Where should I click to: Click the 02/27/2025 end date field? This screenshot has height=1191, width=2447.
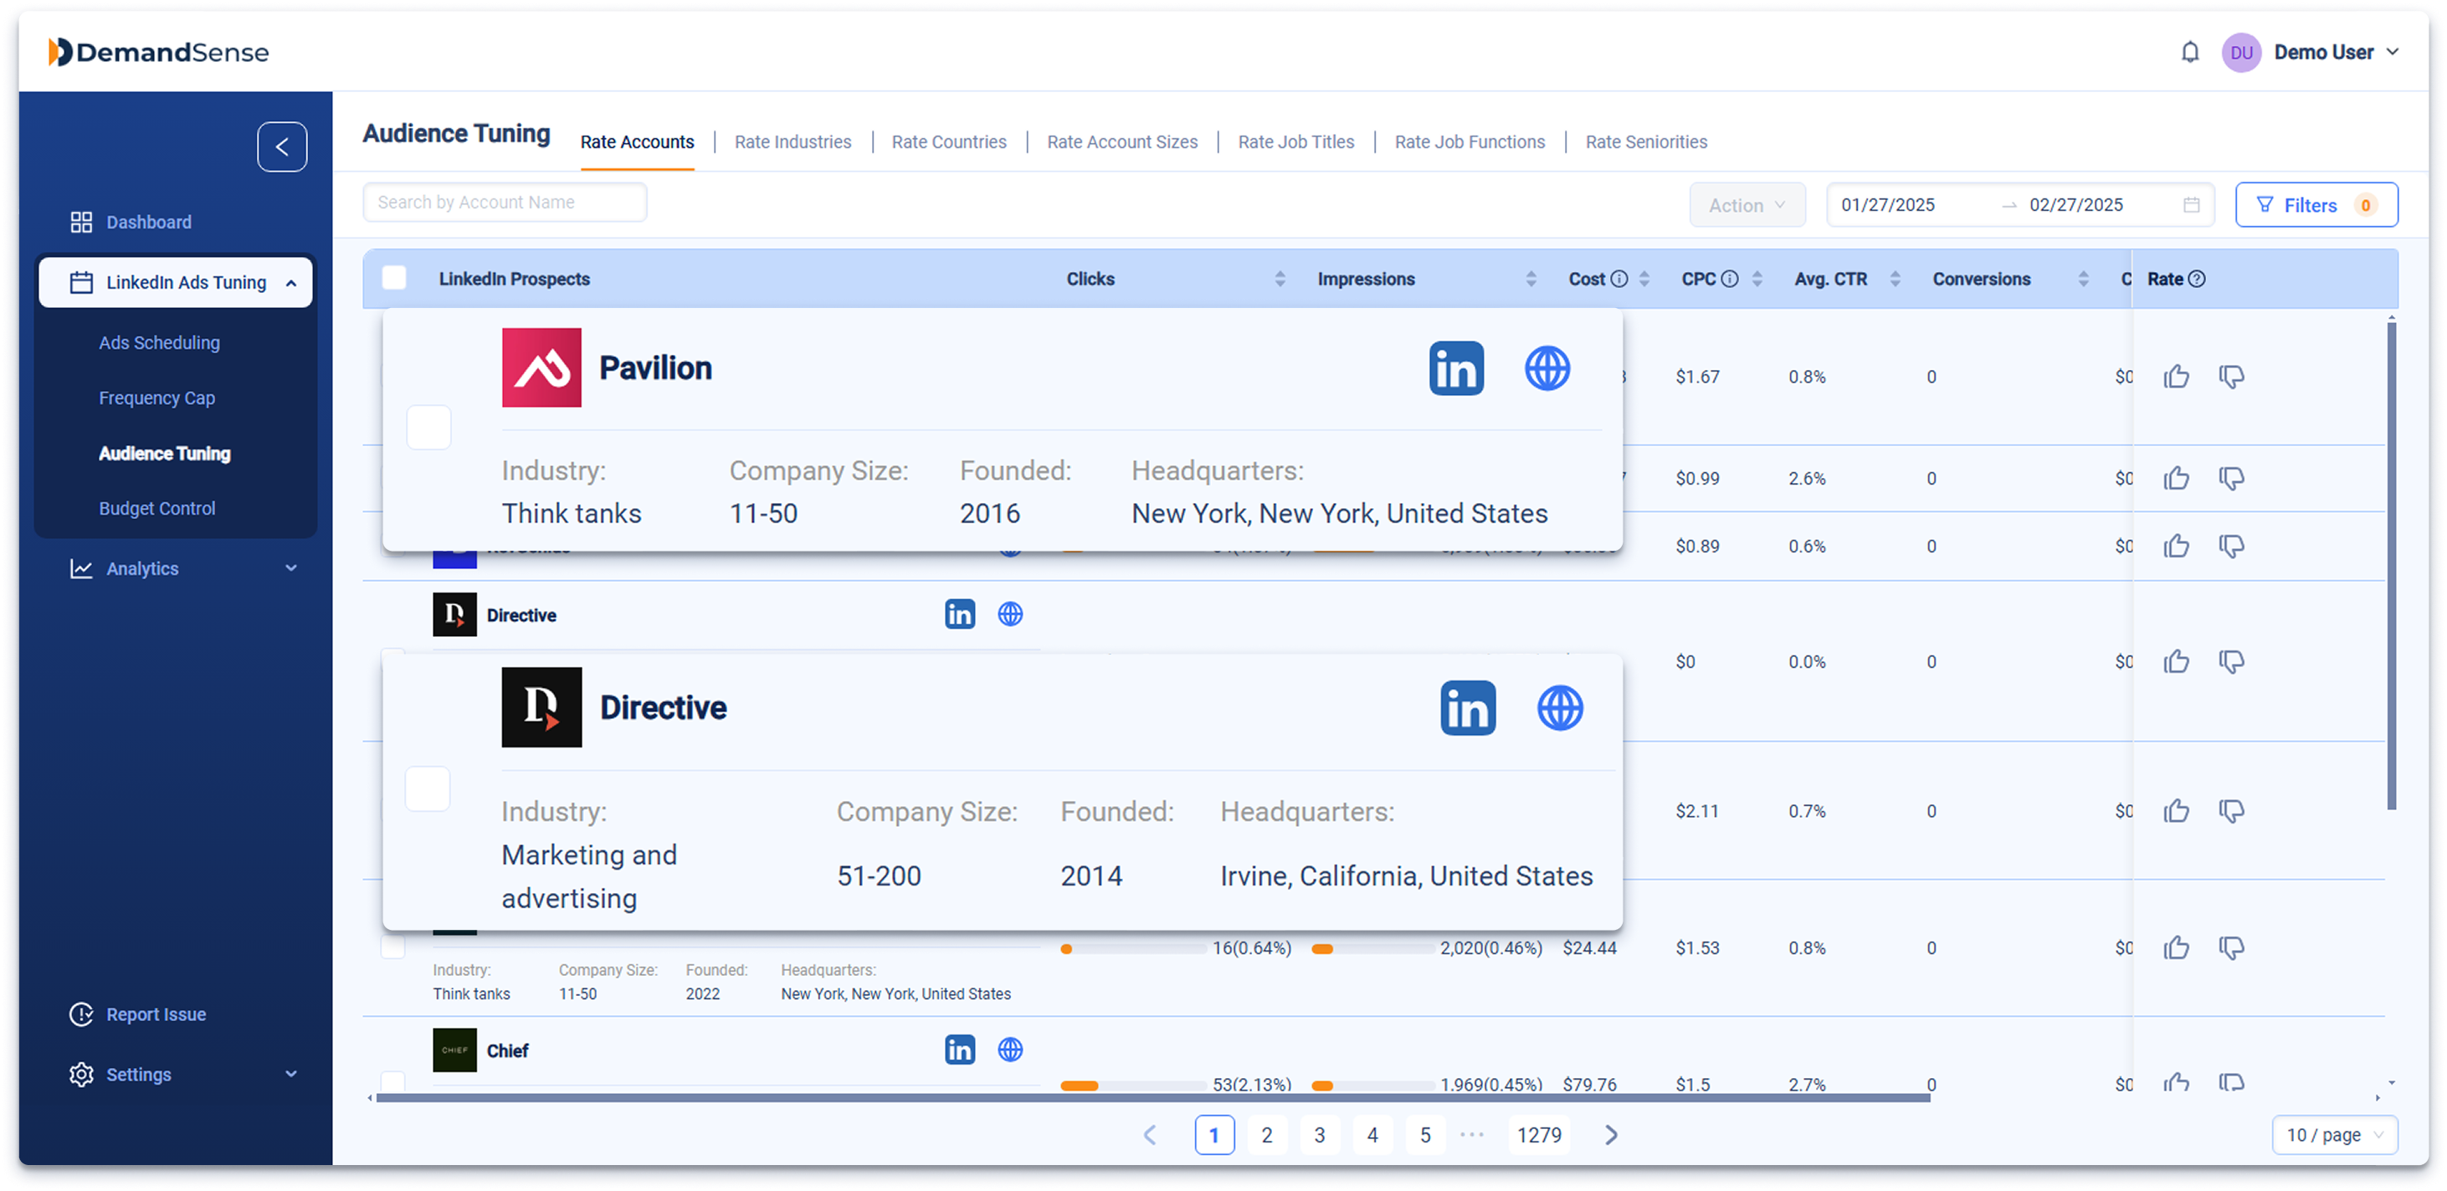click(x=2075, y=205)
